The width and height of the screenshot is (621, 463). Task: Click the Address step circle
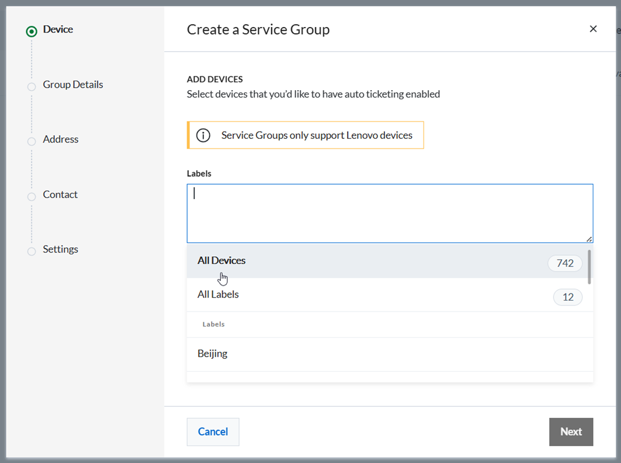(32, 141)
